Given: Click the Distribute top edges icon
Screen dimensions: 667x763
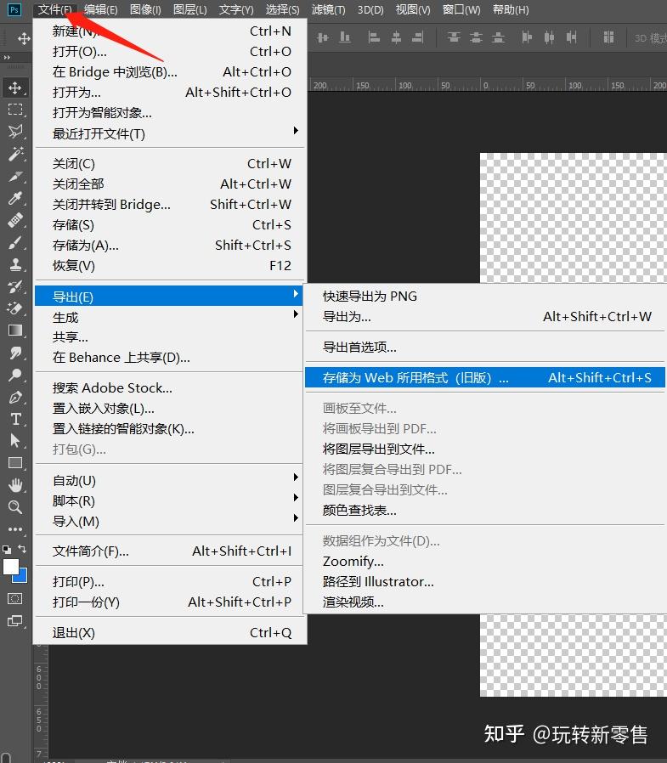Looking at the screenshot, I should (x=454, y=37).
